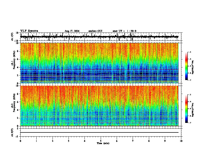The image size is (204, 158).
Task: Click the "4" kHz tick on ch.1 spectrogram
Action: coord(18,67)
